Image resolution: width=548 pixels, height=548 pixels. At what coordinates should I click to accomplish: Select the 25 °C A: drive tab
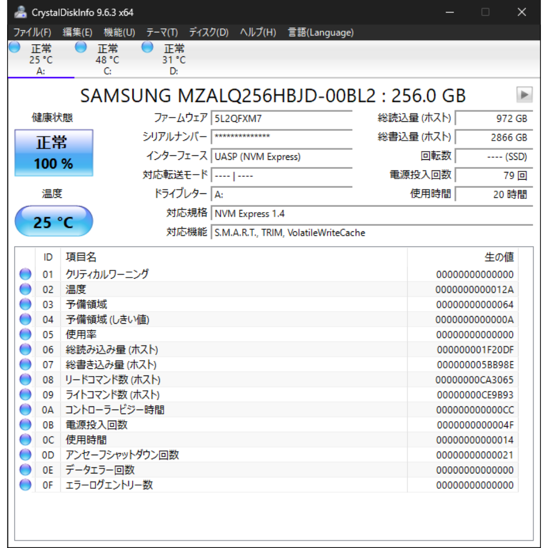[41, 59]
